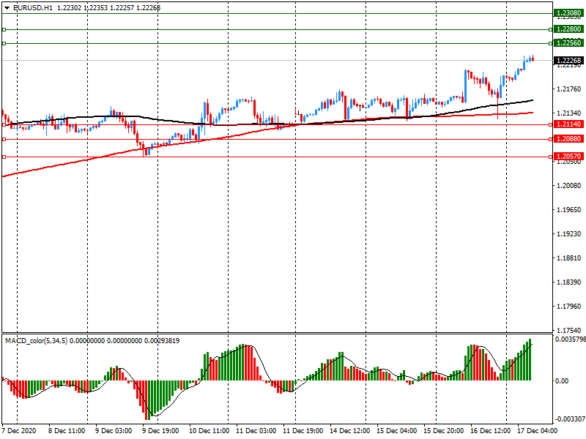Viewport: 586px width, 439px height.
Task: Open the dropdown arrow beside EURUSD,H1
Action: pyautogui.click(x=7, y=7)
